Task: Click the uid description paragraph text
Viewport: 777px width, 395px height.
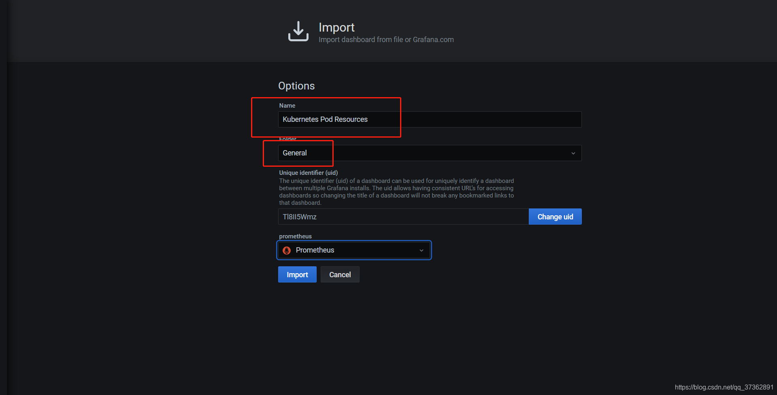Action: pyautogui.click(x=396, y=192)
